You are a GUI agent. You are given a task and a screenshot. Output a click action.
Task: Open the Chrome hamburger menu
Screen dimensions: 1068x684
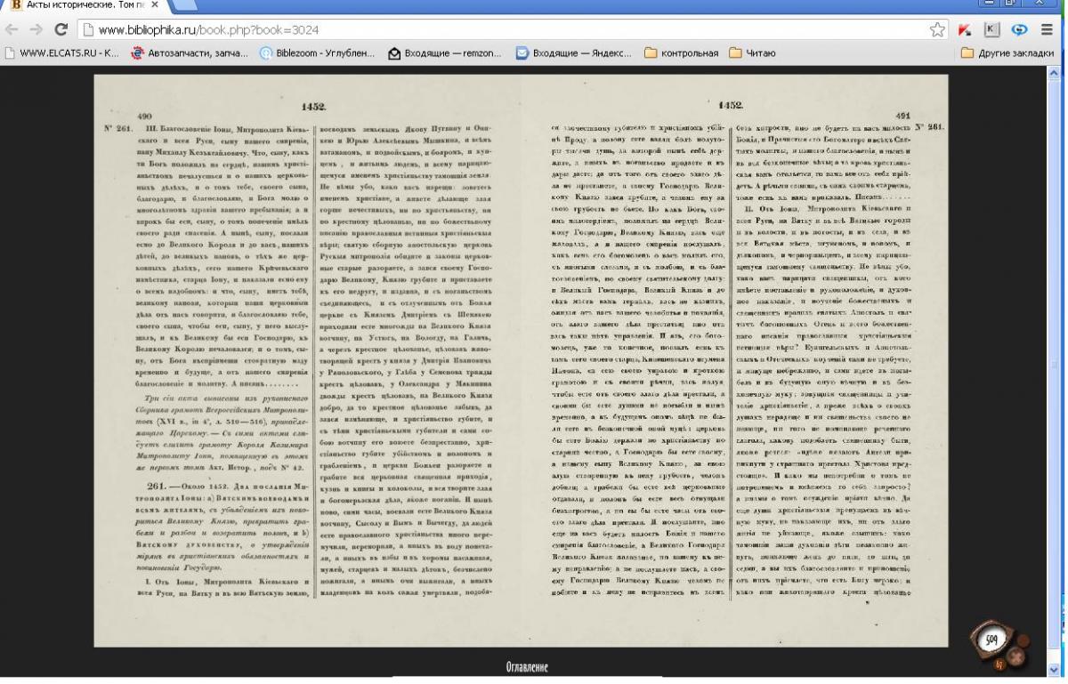point(1047,29)
